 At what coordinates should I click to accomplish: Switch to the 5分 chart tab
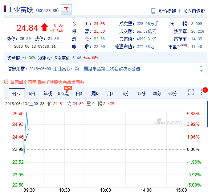pos(126,93)
